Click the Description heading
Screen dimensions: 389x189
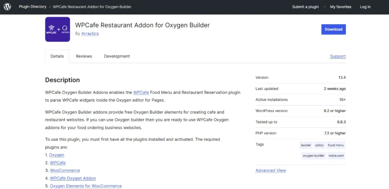point(63,80)
